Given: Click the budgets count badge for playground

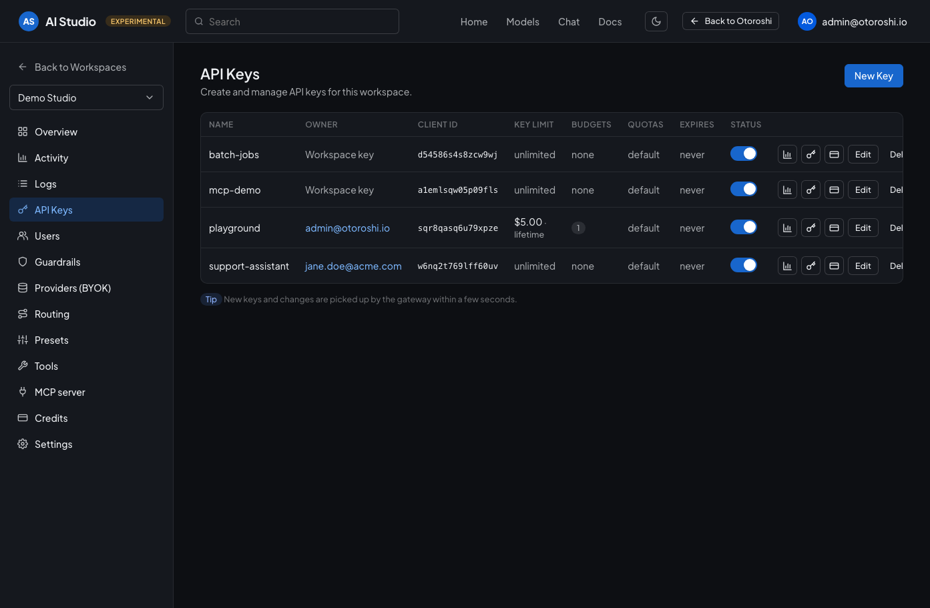Looking at the screenshot, I should [x=578, y=228].
